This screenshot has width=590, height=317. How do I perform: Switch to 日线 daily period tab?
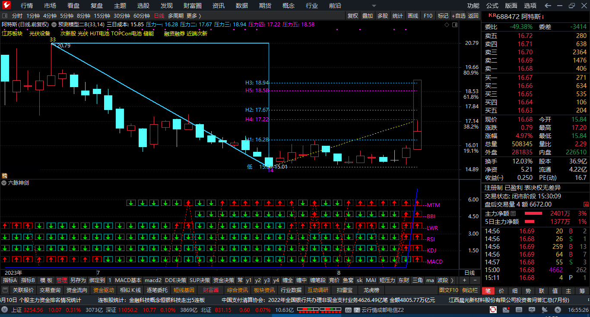tap(159, 16)
